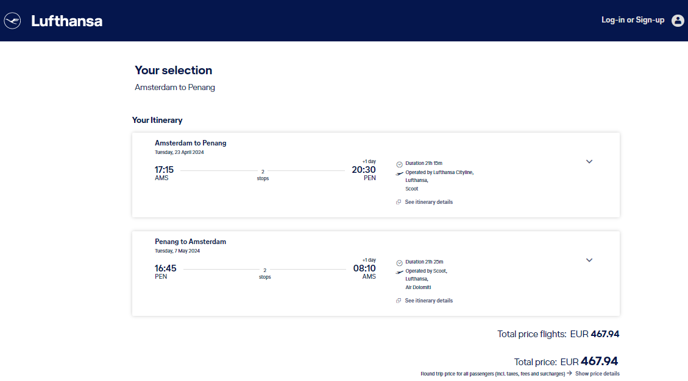Open the Log-in or Sign-up link

(x=633, y=20)
